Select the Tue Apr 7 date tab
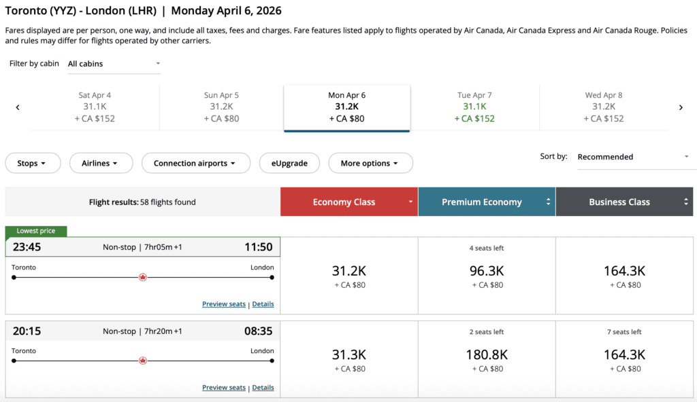Viewport: 697px width, 402px height. 474,107
